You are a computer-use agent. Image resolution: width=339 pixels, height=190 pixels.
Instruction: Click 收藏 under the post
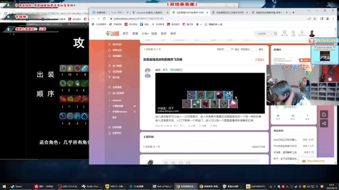(203, 125)
